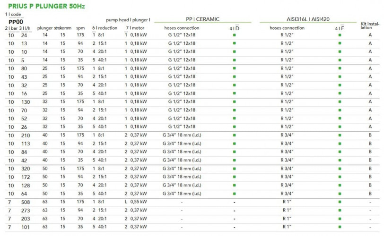
Task: Click the 4 | D column header
Action: pyautogui.click(x=234, y=28)
